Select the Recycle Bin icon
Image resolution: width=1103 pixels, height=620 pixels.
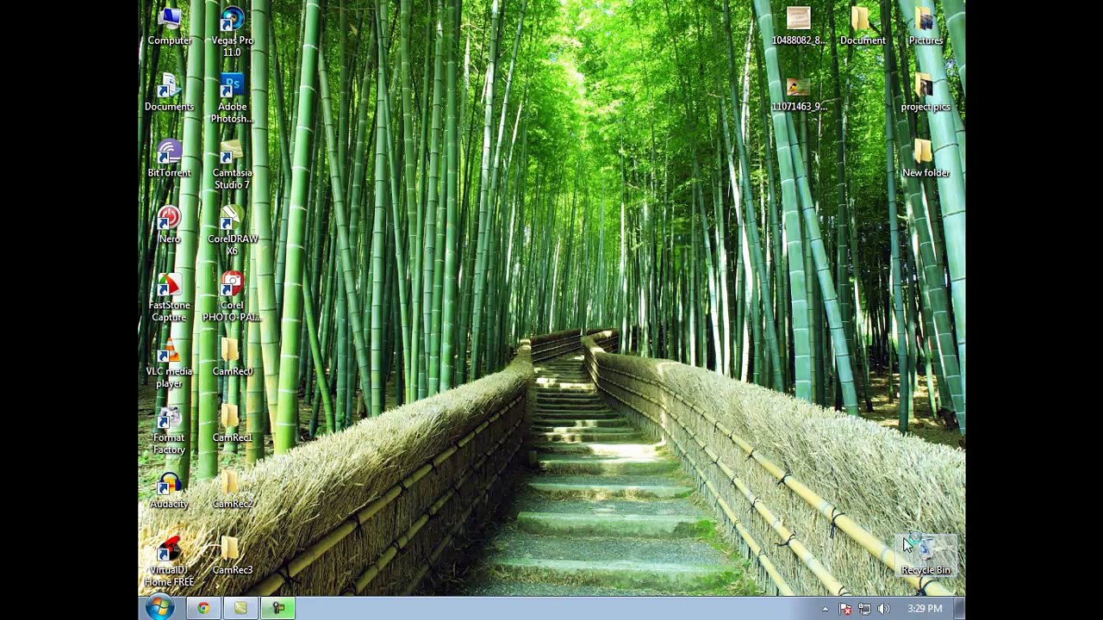click(925, 555)
